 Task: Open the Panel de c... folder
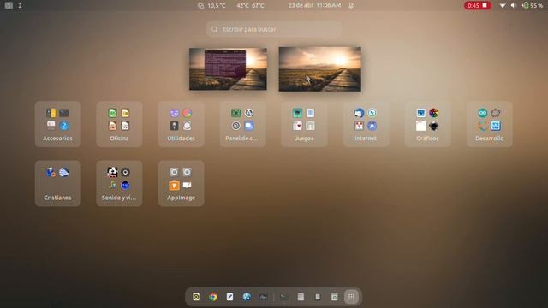pyautogui.click(x=242, y=124)
